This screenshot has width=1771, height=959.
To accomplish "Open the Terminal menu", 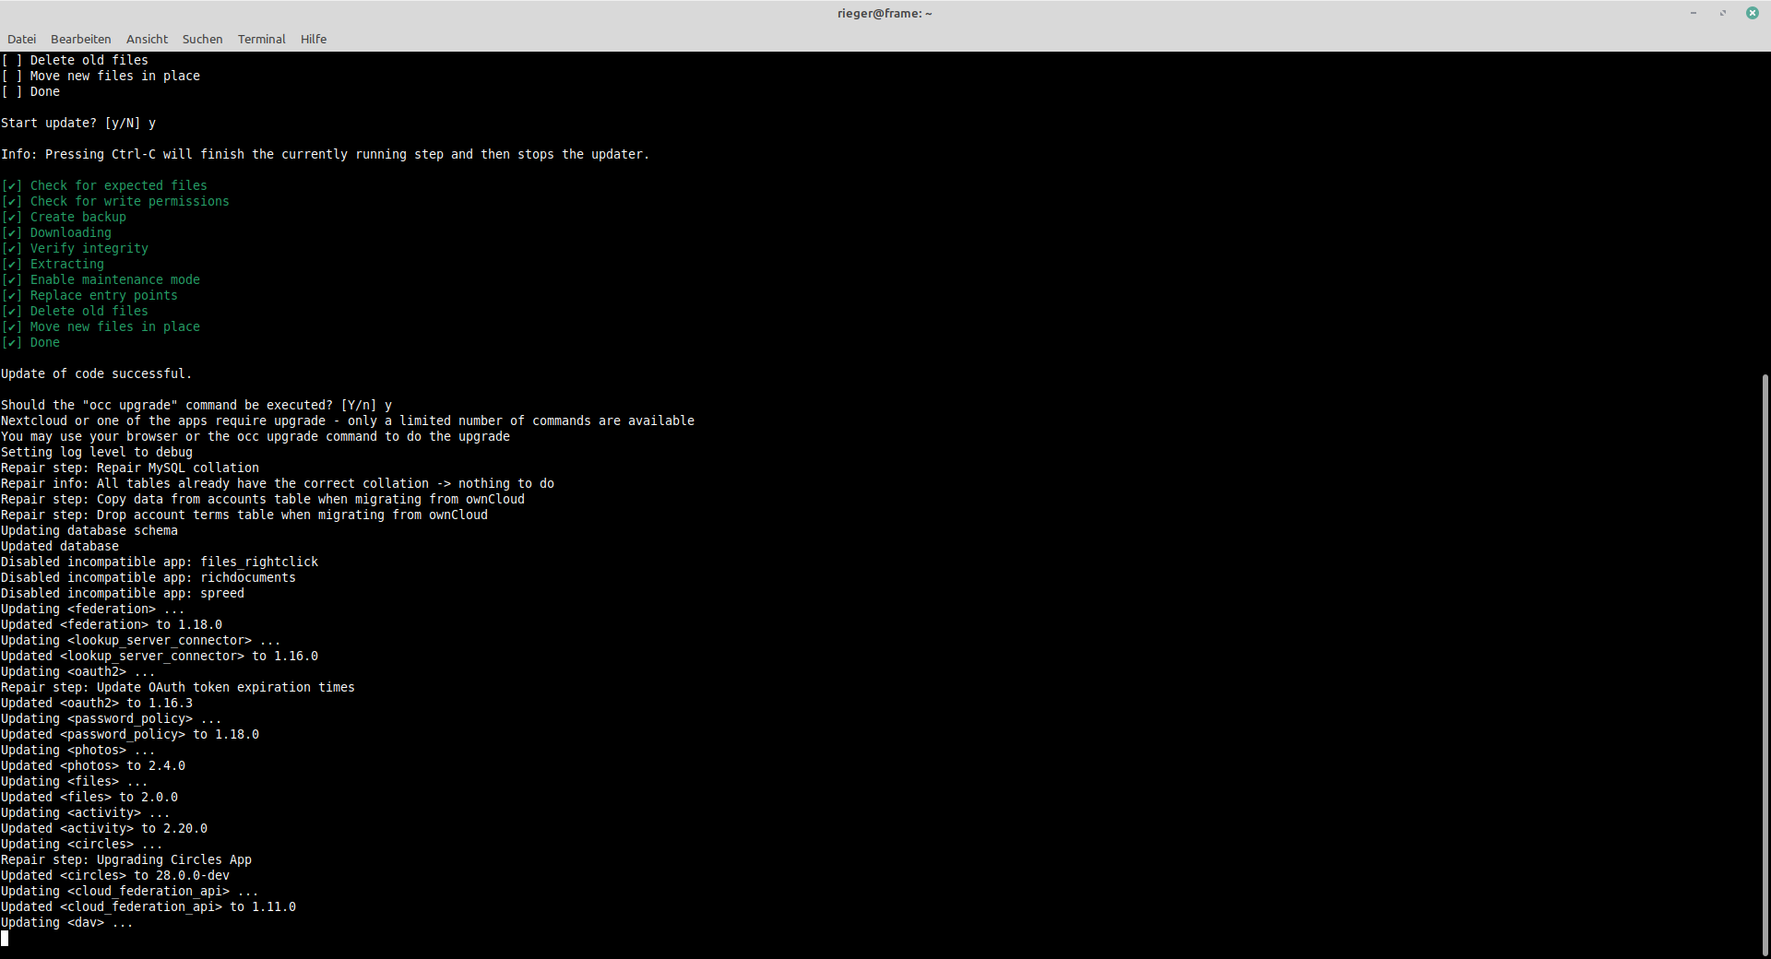I will tap(261, 39).
